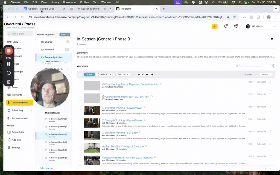The width and height of the screenshot is (280, 175).
Task: Open the Master Programs NEW dropdown
Action: coord(65,34)
